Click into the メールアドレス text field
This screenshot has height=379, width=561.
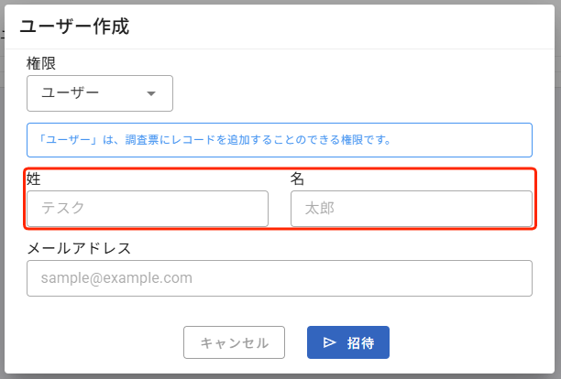[x=280, y=278]
